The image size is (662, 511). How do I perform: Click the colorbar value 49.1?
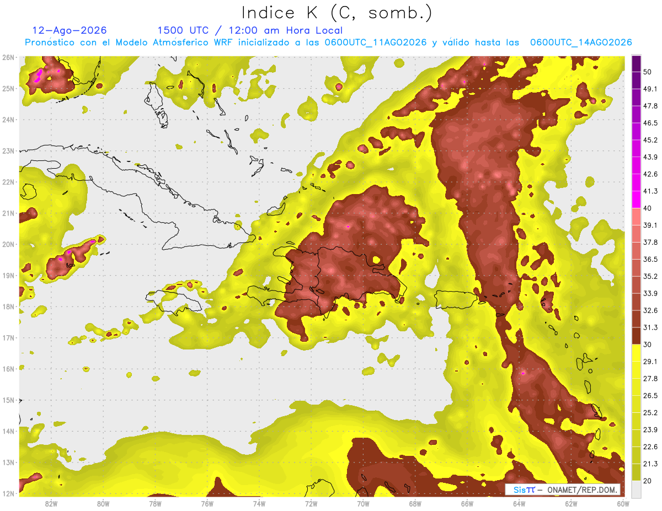pyautogui.click(x=650, y=89)
